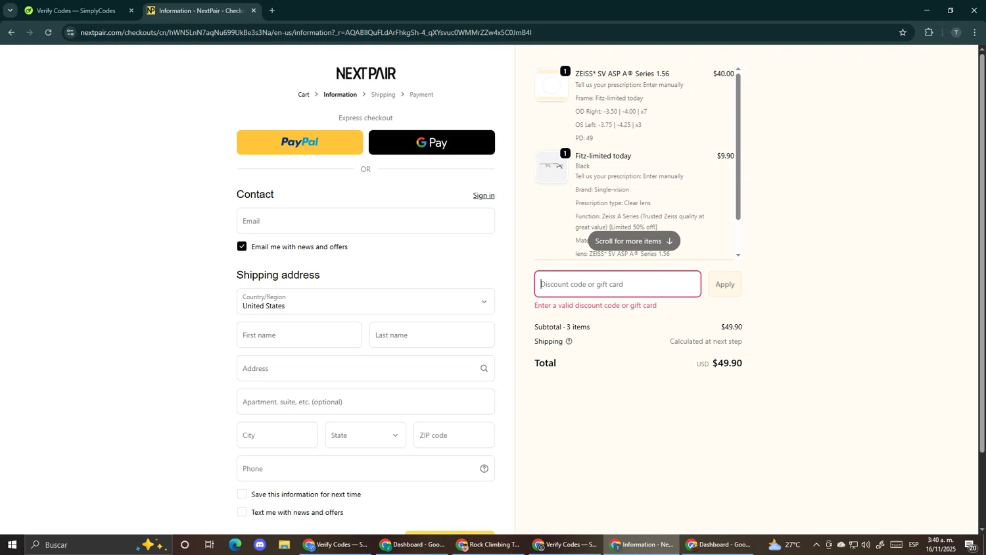
Task: Focus the discount code input field
Action: pyautogui.click(x=617, y=284)
